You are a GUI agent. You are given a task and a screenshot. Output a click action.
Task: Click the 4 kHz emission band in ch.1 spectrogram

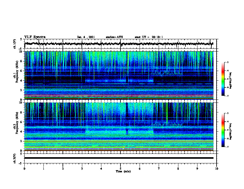[x=119, y=81]
